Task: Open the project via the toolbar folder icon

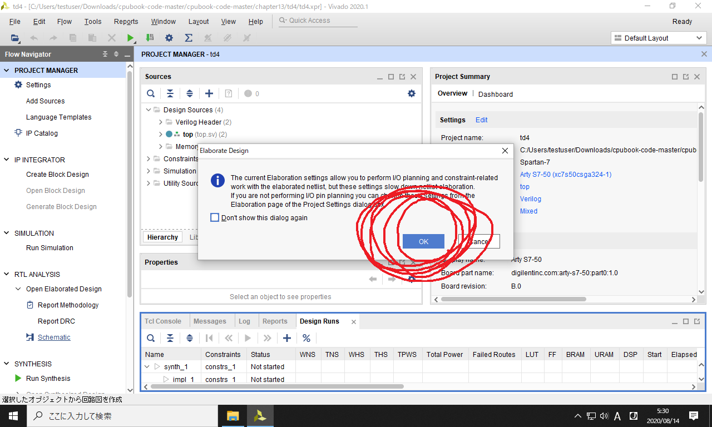Action: tap(15, 38)
